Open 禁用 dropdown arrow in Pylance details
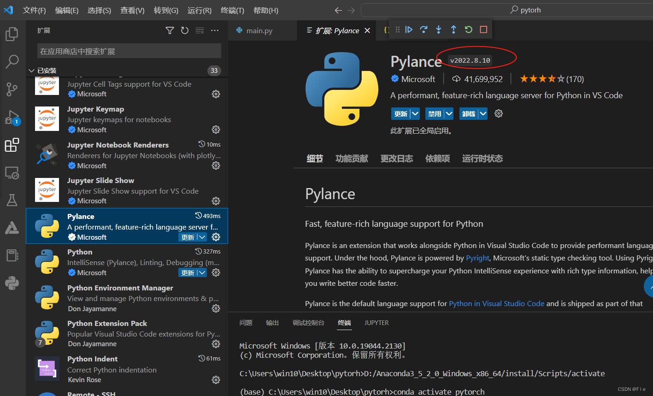Screen dimensions: 653x396 [x=448, y=113]
